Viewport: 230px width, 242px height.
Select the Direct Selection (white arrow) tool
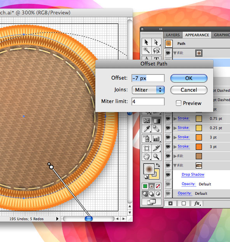click(156, 42)
